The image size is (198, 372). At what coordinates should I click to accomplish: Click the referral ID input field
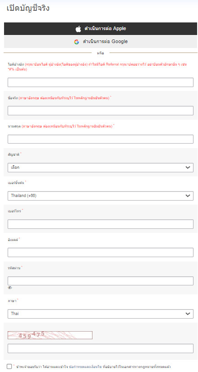[x=101, y=82]
